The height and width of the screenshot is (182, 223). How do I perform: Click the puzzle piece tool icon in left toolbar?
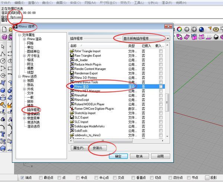[3, 105]
